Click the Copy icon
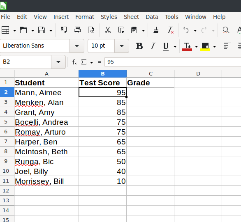The image size is (241, 222). click(121, 30)
